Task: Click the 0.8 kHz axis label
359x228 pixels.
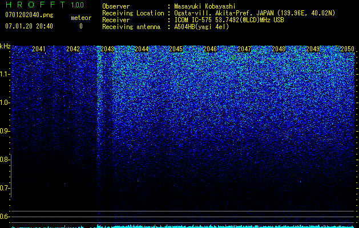Action: pos(5,160)
